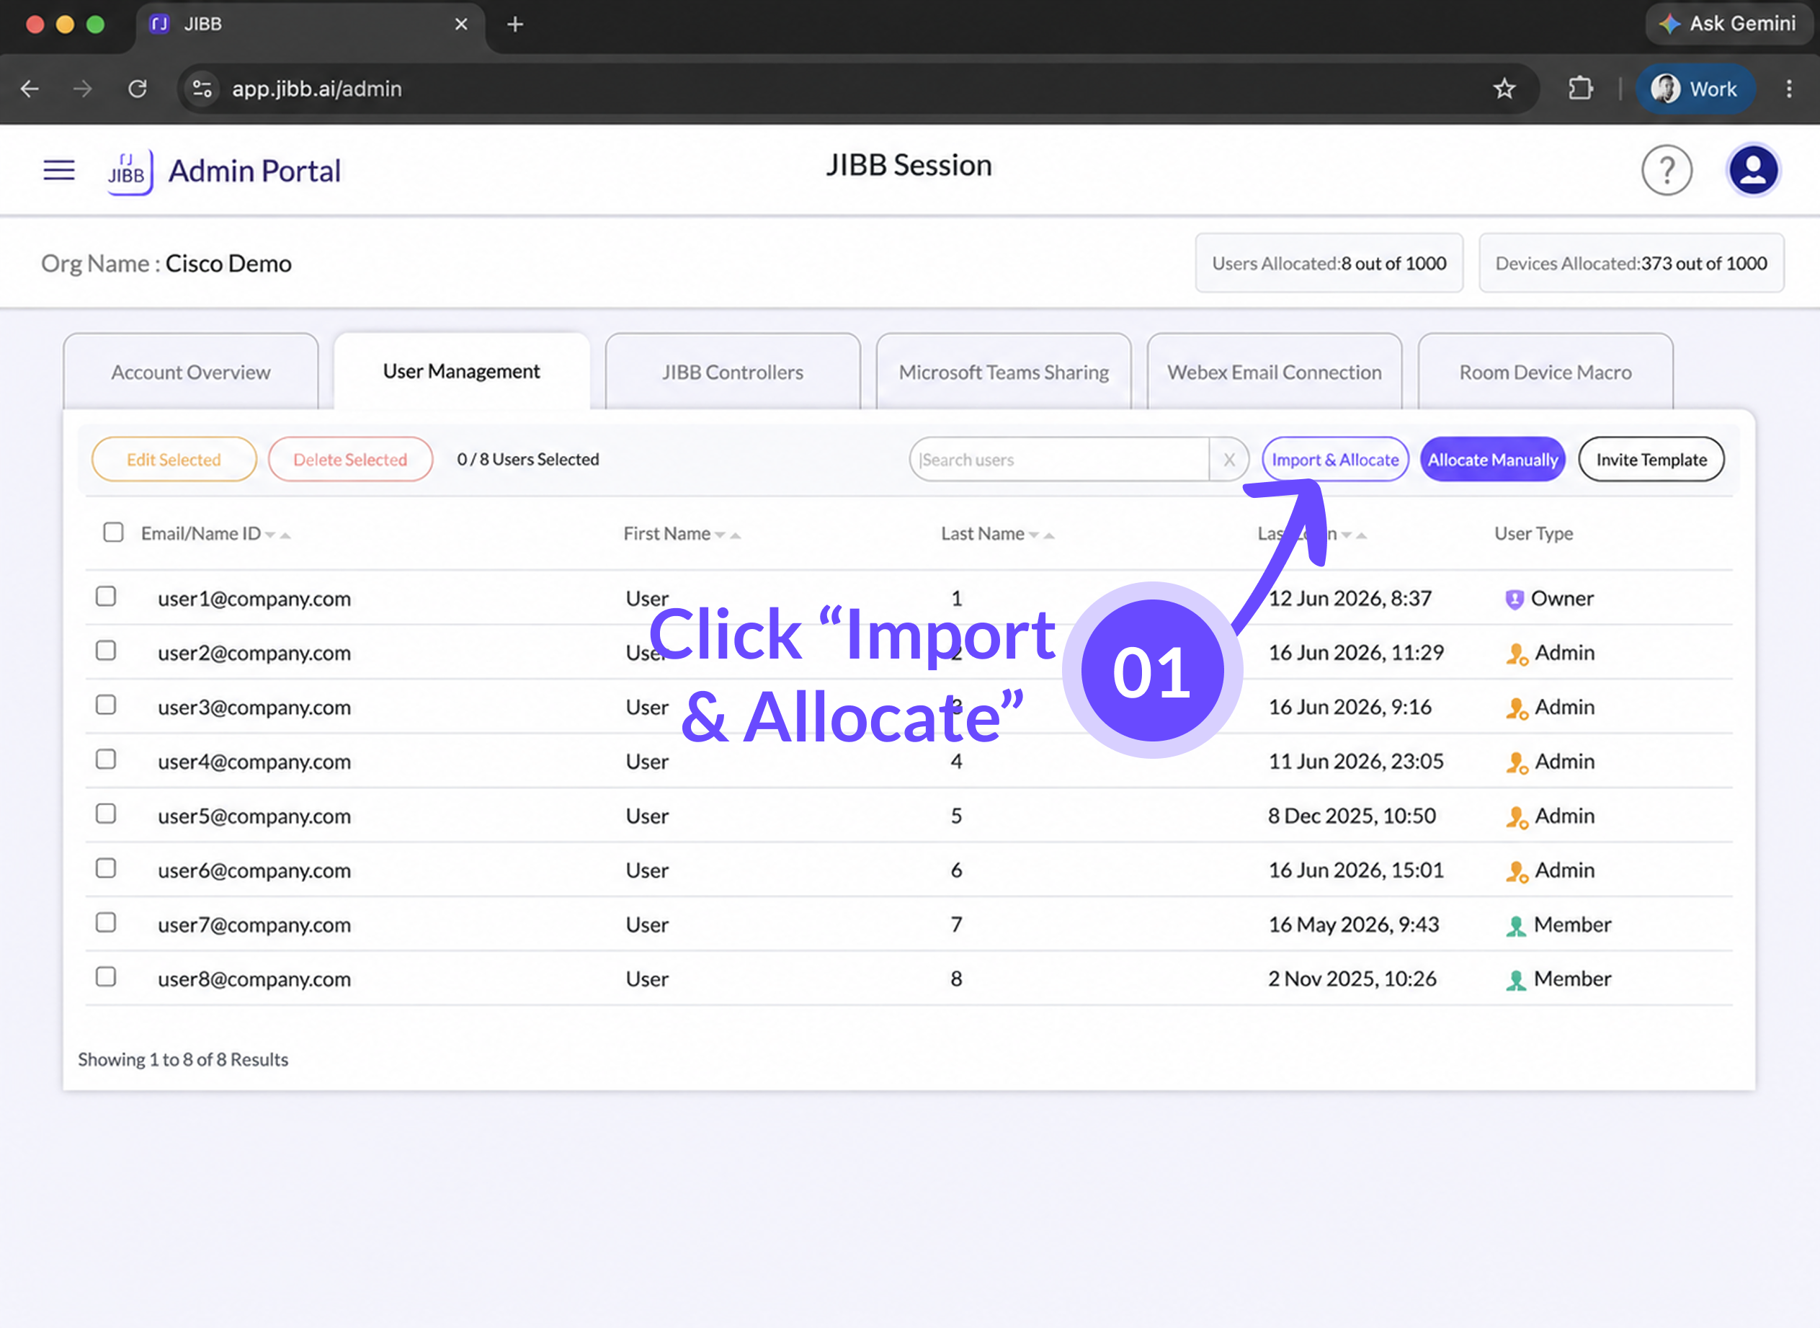This screenshot has width=1820, height=1328.
Task: Select the checkbox for user2@company.com
Action: (106, 651)
